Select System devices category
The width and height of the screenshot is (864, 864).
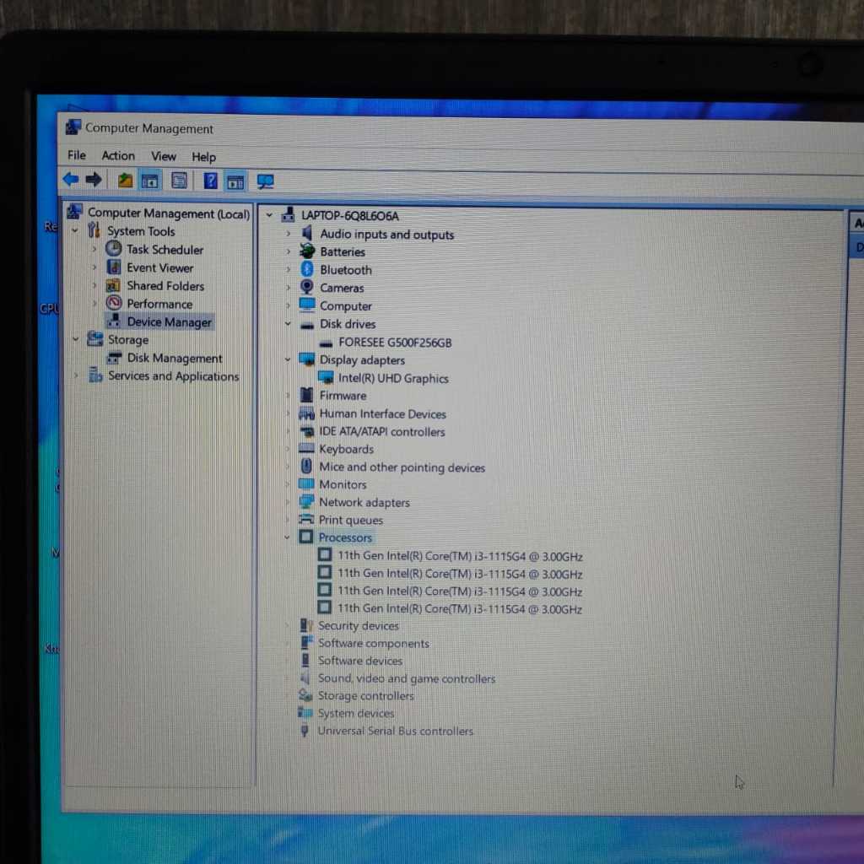(x=356, y=713)
